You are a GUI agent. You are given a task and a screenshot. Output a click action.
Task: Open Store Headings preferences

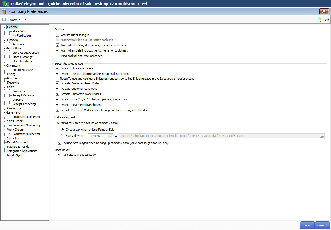pos(22,61)
